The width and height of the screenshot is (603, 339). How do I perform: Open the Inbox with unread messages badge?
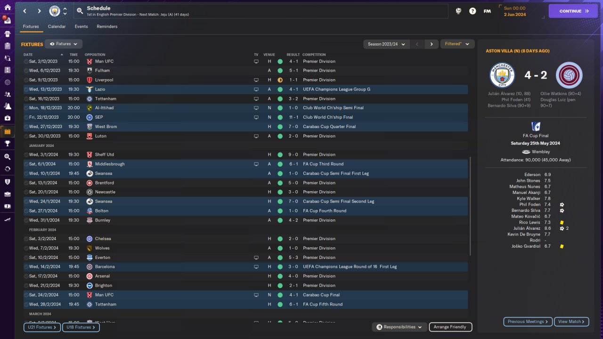7,21
